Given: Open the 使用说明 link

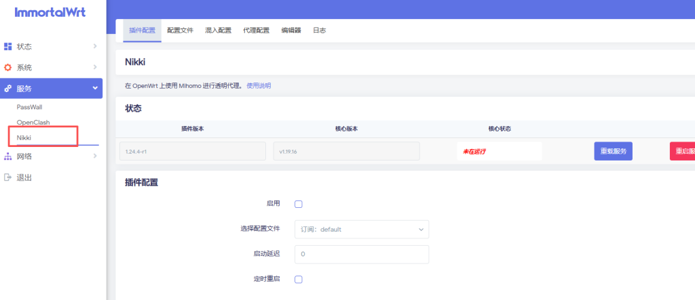Looking at the screenshot, I should click(x=259, y=86).
